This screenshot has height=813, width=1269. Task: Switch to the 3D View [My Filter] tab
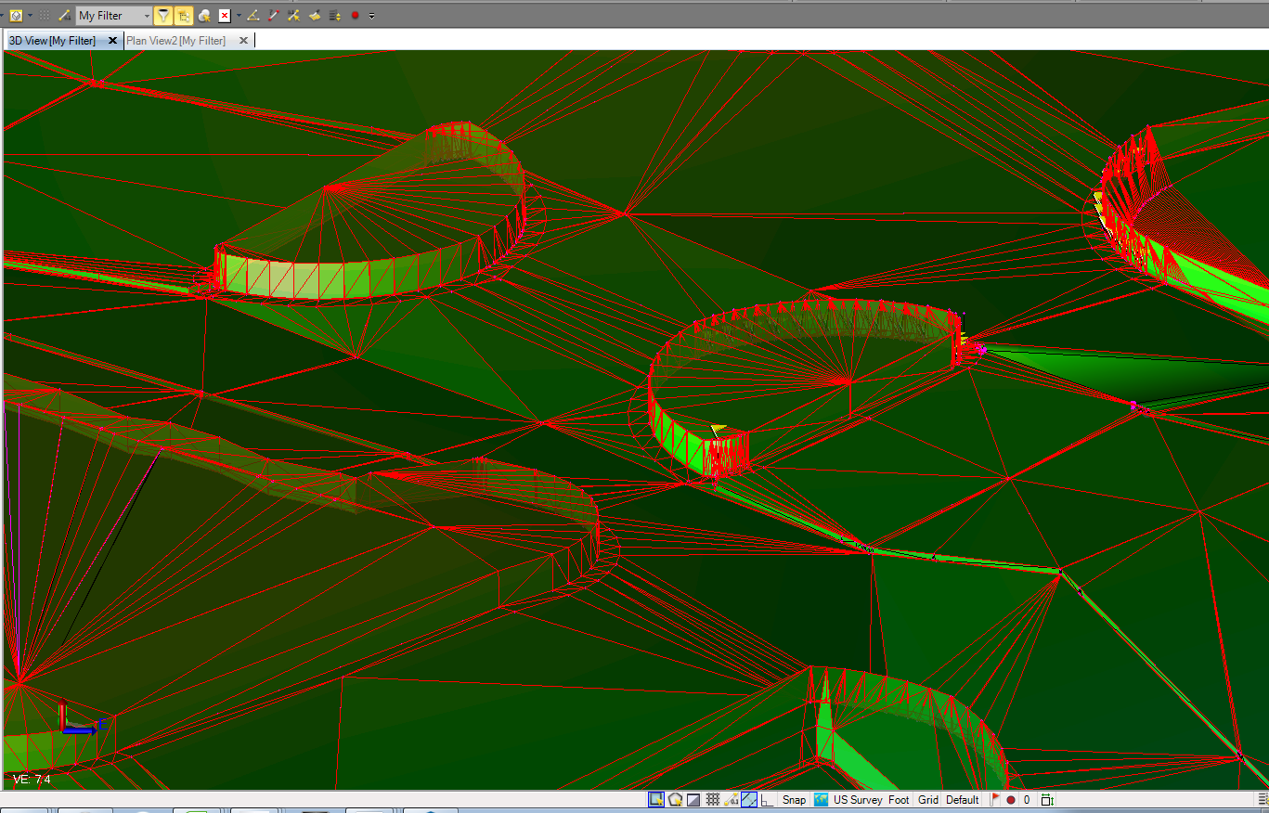pyautogui.click(x=52, y=41)
